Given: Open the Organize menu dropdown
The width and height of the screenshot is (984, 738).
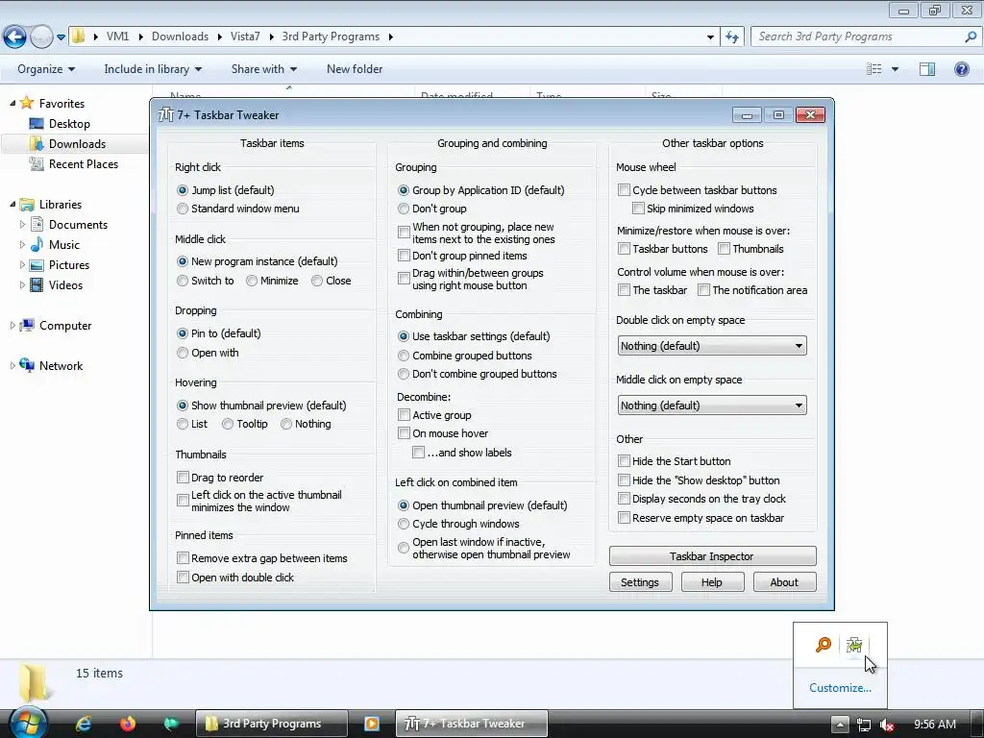Looking at the screenshot, I should (x=46, y=69).
